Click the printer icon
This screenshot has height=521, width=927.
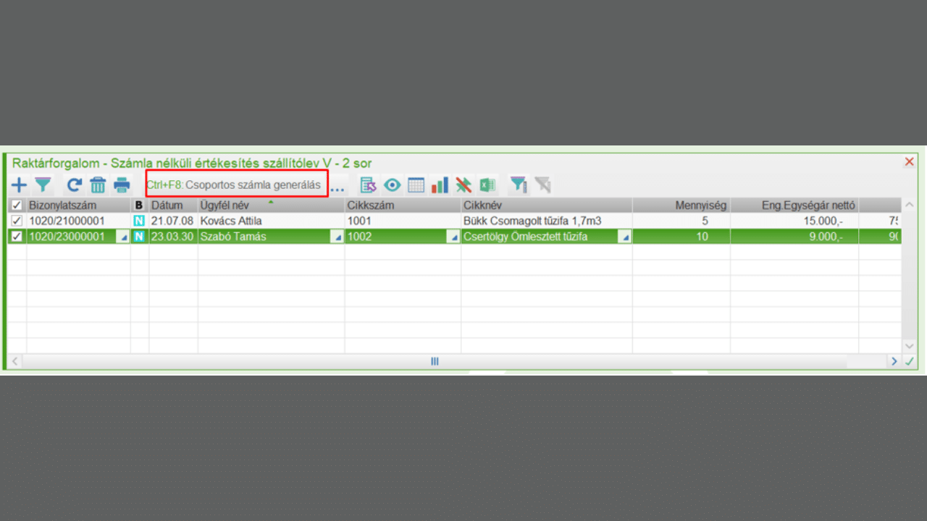click(122, 185)
